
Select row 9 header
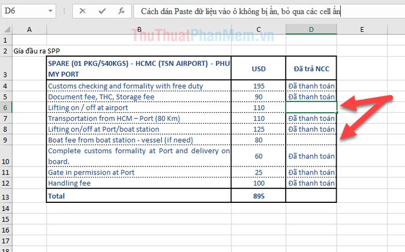tap(6, 140)
